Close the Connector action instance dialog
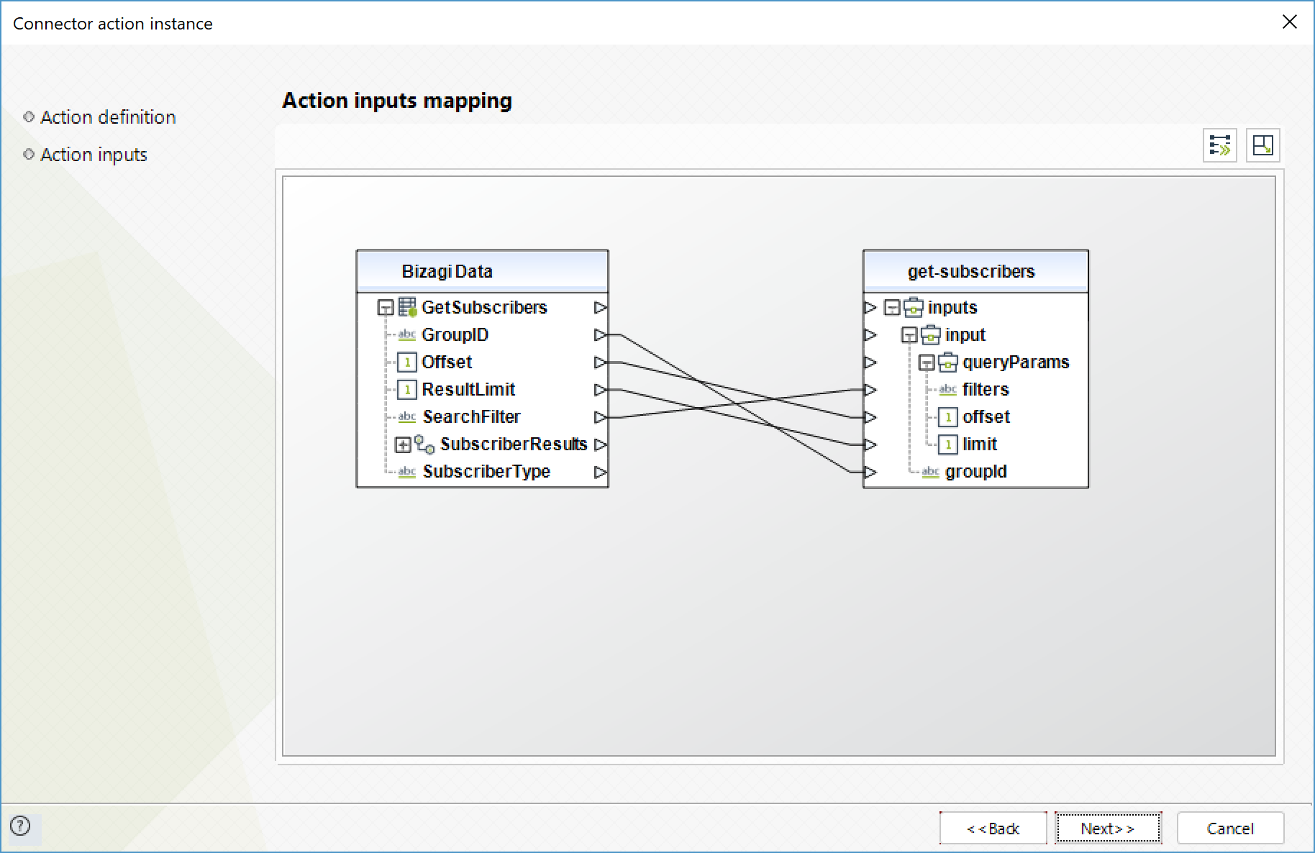Screen dimensions: 1315x853 pyautogui.click(x=1289, y=22)
